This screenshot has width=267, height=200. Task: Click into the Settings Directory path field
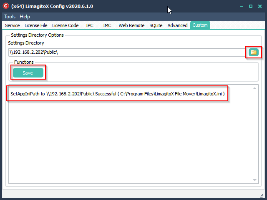[127, 52]
